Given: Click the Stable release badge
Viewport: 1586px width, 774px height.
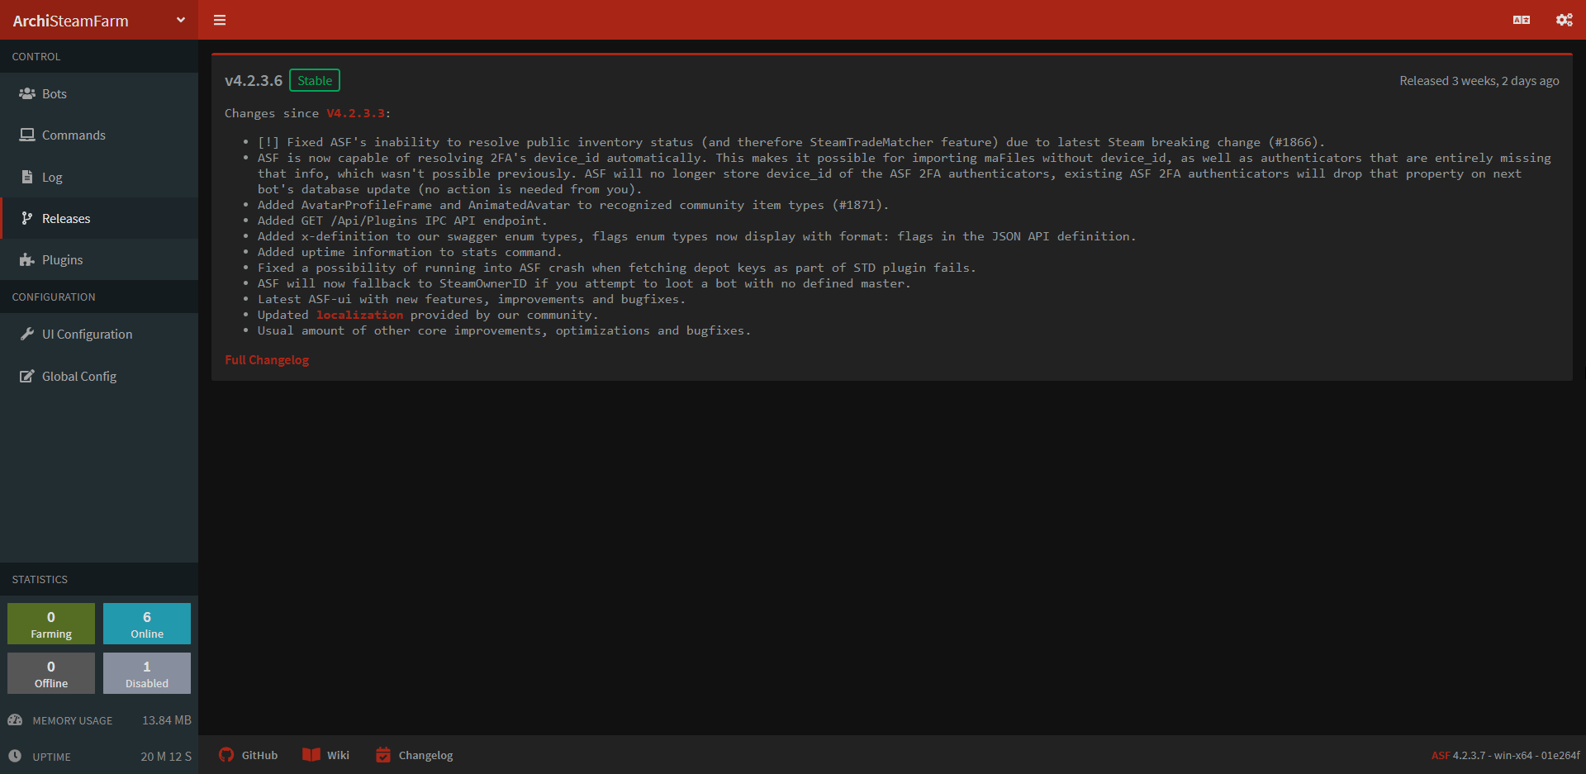Looking at the screenshot, I should point(314,80).
